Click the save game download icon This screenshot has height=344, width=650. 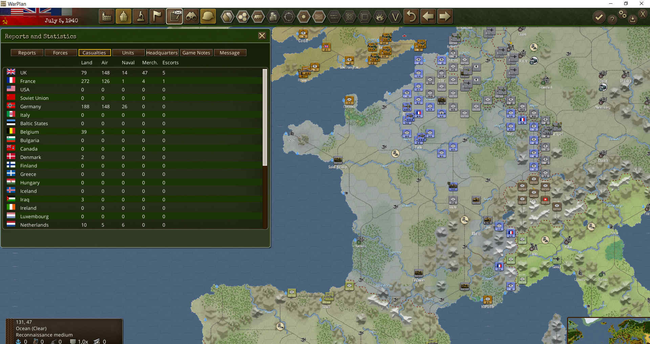tap(632, 19)
